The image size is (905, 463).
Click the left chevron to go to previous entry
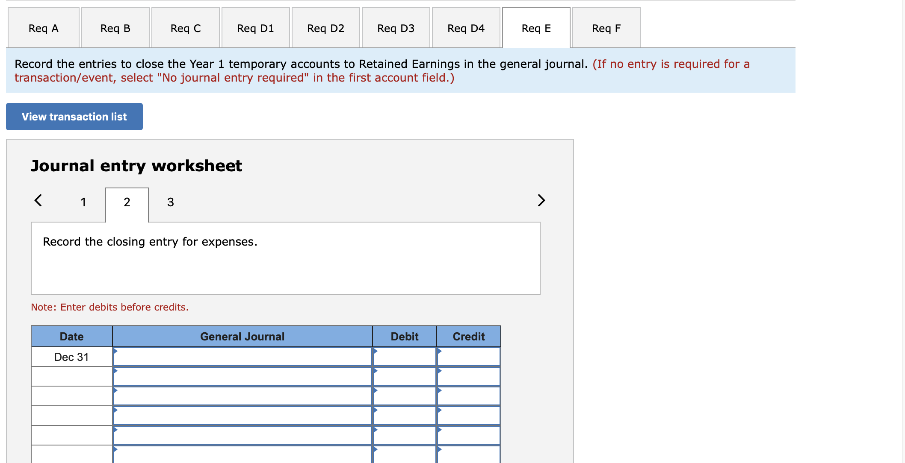point(38,200)
